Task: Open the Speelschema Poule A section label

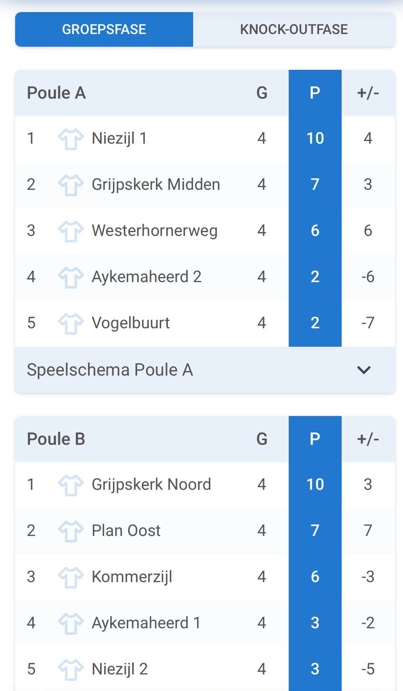Action: 110,370
